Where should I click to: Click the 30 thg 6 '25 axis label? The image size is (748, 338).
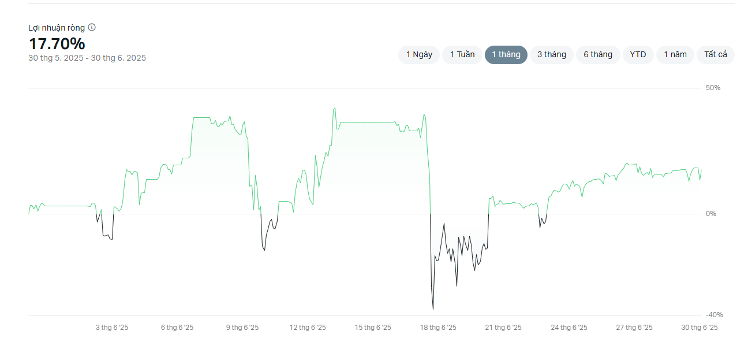click(700, 328)
